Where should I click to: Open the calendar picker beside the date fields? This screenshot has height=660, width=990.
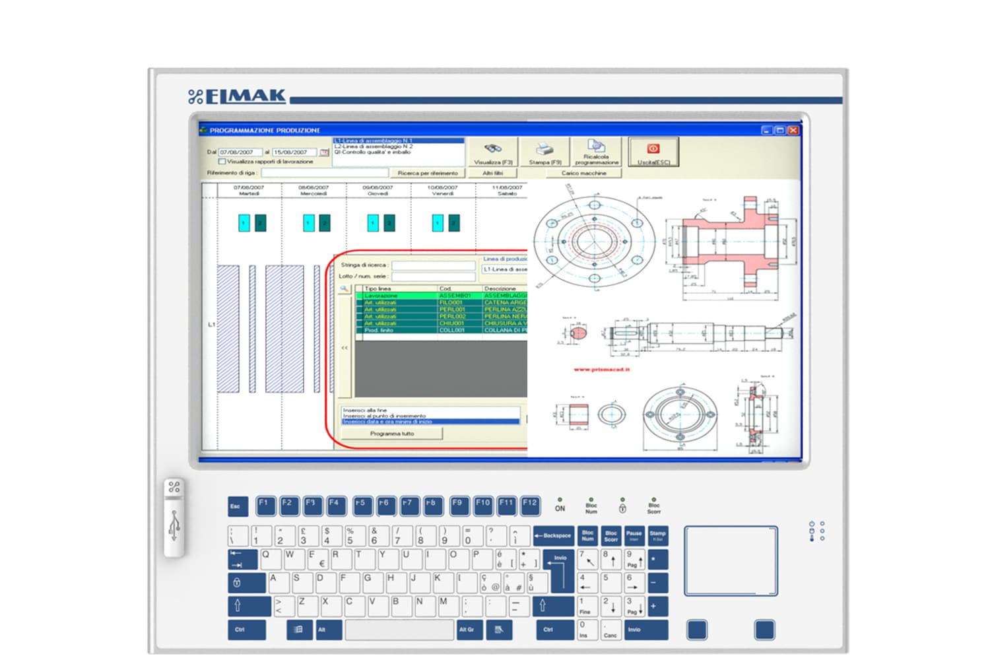pos(324,152)
